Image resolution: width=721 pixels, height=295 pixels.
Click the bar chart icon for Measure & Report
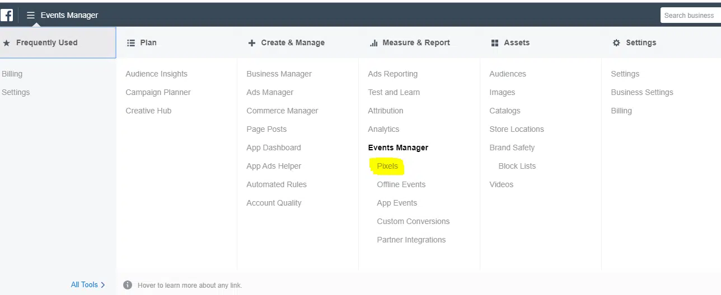[x=373, y=42]
